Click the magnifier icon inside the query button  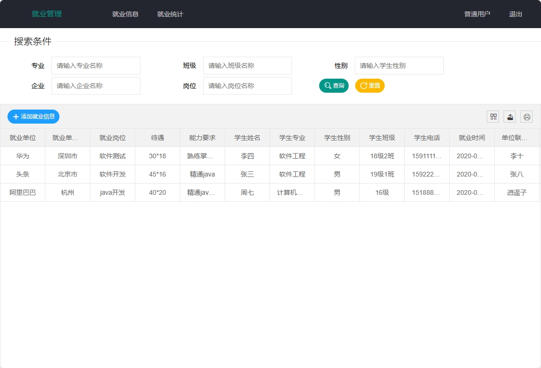(327, 86)
